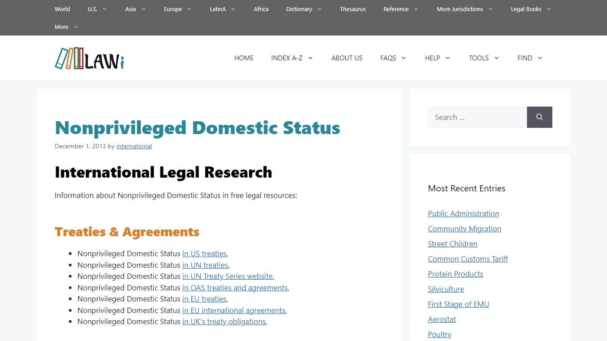This screenshot has height=341, width=607.
Task: Expand the Legal Books chevron
Action: coord(548,9)
